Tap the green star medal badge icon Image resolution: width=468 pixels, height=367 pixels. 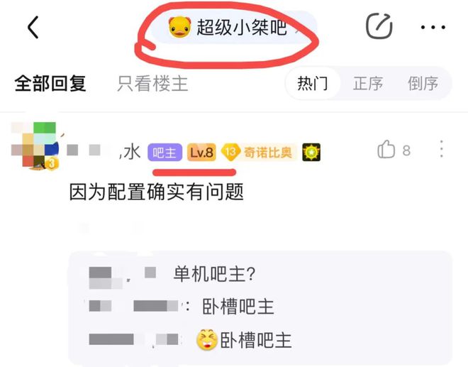click(x=311, y=152)
